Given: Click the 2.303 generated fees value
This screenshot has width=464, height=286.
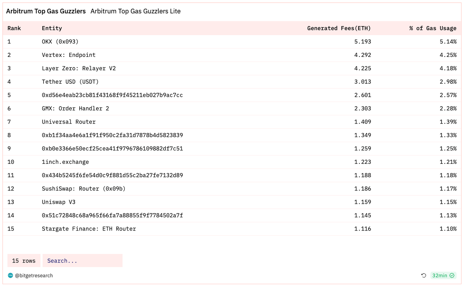Looking at the screenshot, I should click(362, 108).
